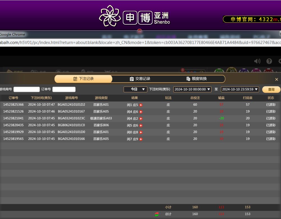Mute sound with the speaker icon
The image size is (281, 219).
tap(257, 61)
